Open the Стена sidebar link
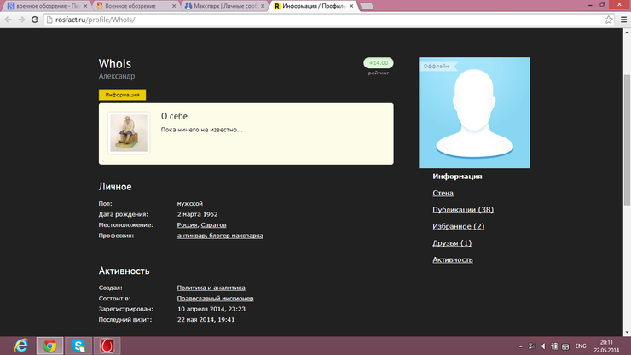631x355 pixels. click(x=443, y=193)
